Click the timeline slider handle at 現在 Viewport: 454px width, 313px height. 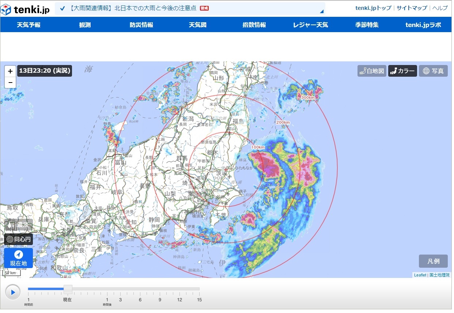tap(68, 290)
